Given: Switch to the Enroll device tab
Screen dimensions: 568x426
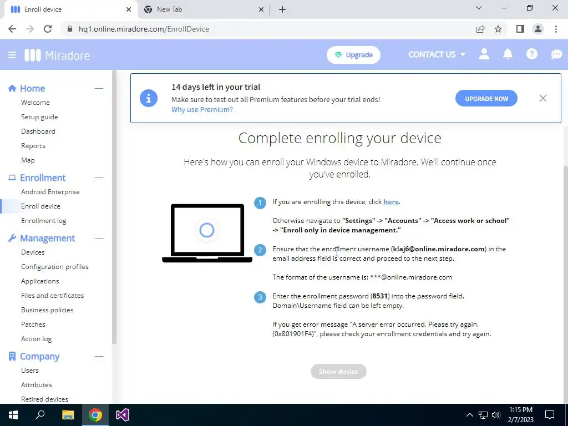Looking at the screenshot, I should pos(71,9).
